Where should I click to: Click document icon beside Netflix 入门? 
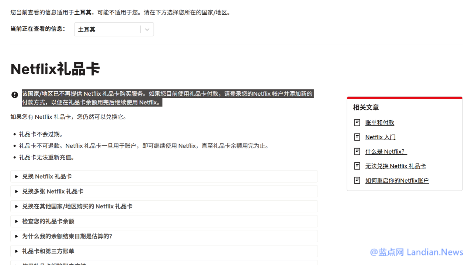pos(357,137)
